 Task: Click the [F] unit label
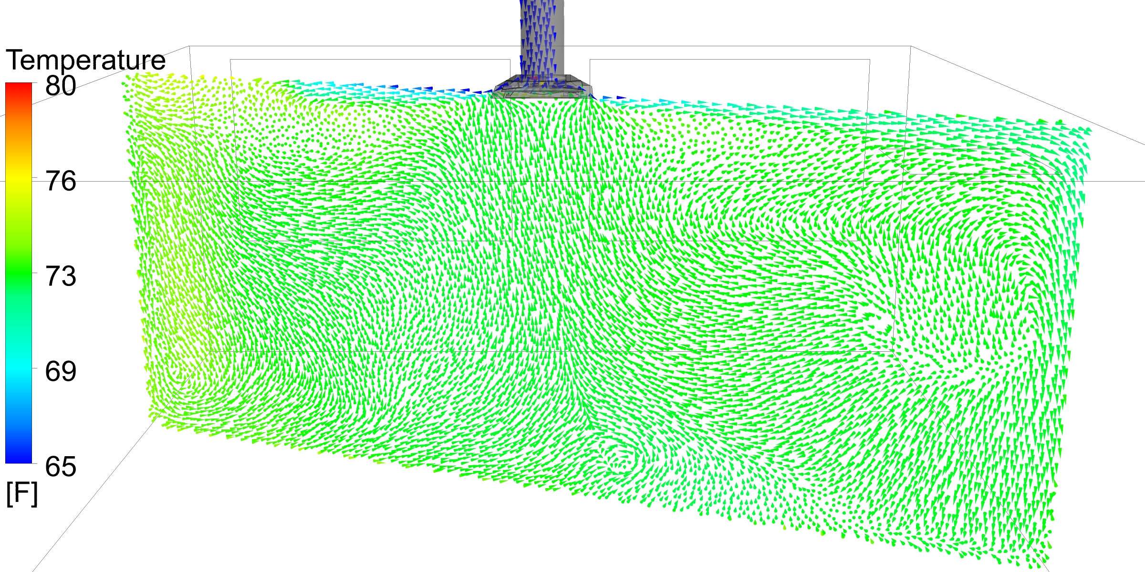click(21, 494)
